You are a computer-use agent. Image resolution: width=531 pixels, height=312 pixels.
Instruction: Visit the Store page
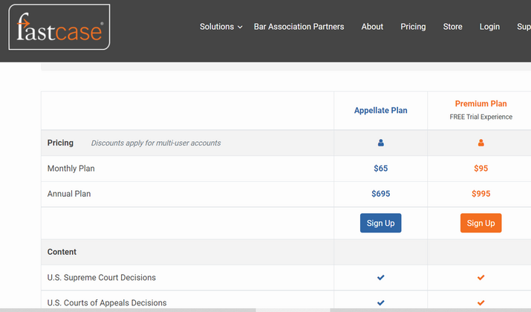[x=452, y=27]
